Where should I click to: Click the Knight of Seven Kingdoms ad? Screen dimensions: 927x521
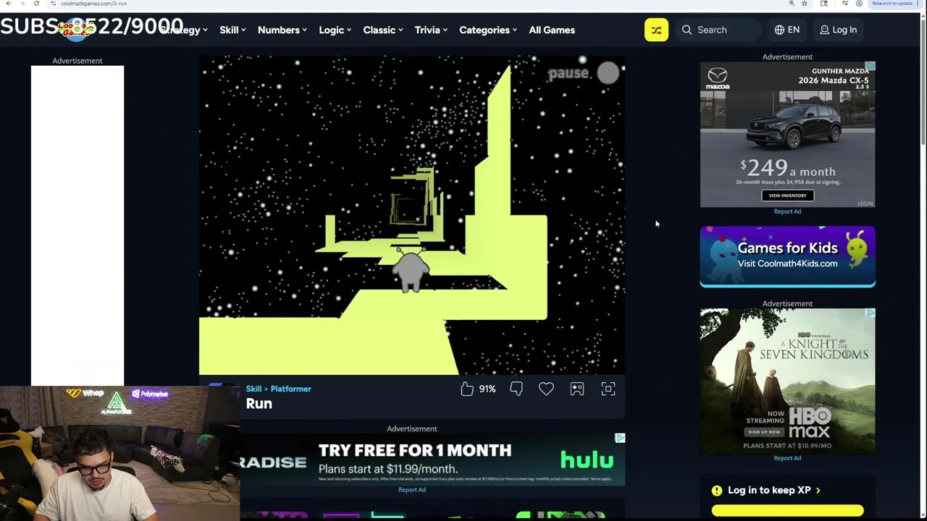coord(787,381)
